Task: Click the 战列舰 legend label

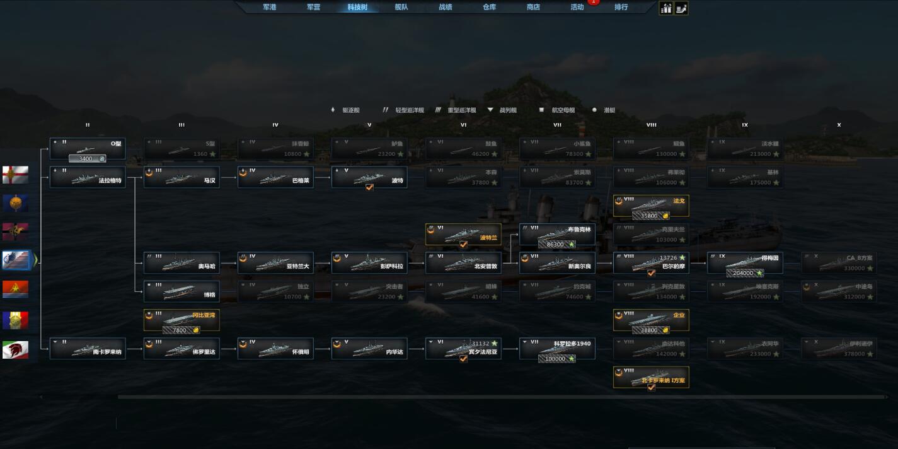Action: (508, 110)
